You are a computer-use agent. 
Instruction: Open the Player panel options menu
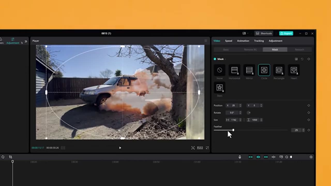206,41
